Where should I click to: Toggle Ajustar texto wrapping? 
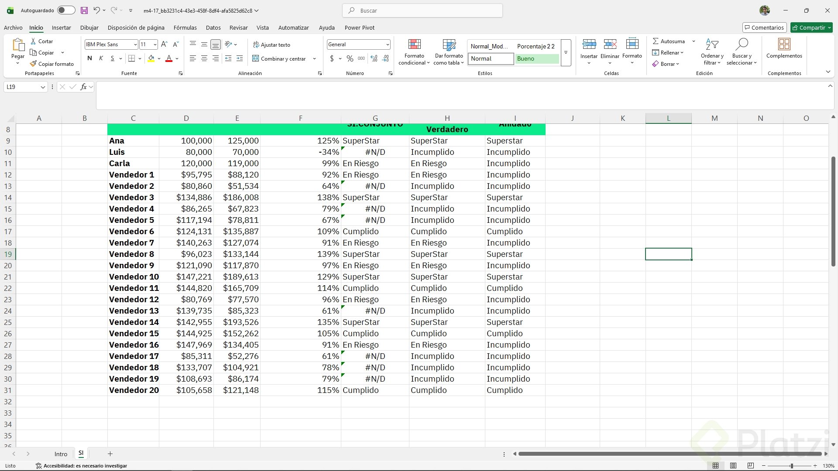pos(271,44)
